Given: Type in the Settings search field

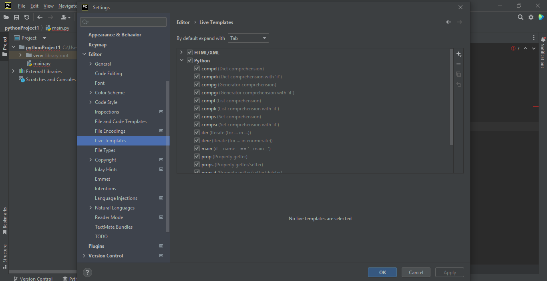Looking at the screenshot, I should [x=123, y=22].
